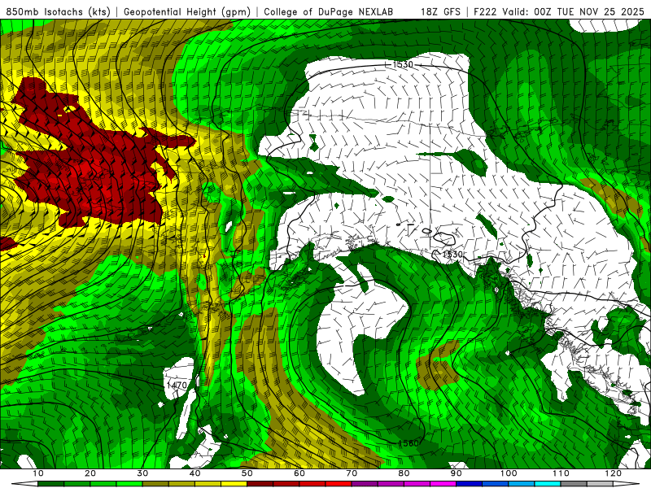Click the "850mb Isotachs (kts)" title text

(58, 11)
